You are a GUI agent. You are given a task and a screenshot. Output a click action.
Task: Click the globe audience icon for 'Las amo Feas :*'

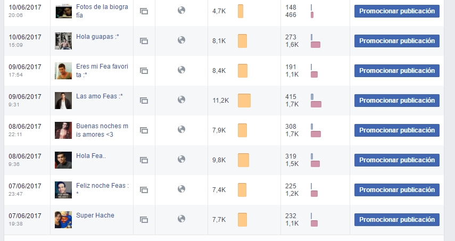pyautogui.click(x=181, y=100)
